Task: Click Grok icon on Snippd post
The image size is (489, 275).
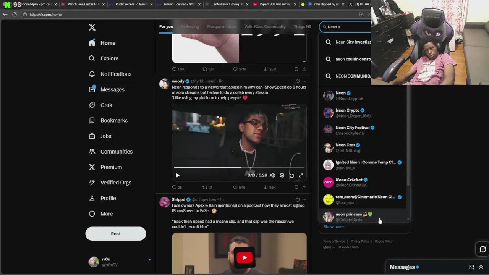Action: 297,199
